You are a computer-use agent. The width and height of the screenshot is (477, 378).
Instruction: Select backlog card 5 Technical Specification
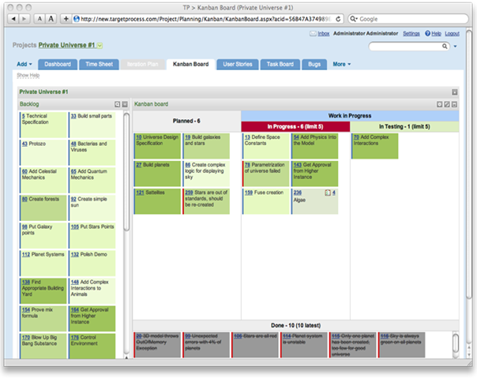pos(43,125)
